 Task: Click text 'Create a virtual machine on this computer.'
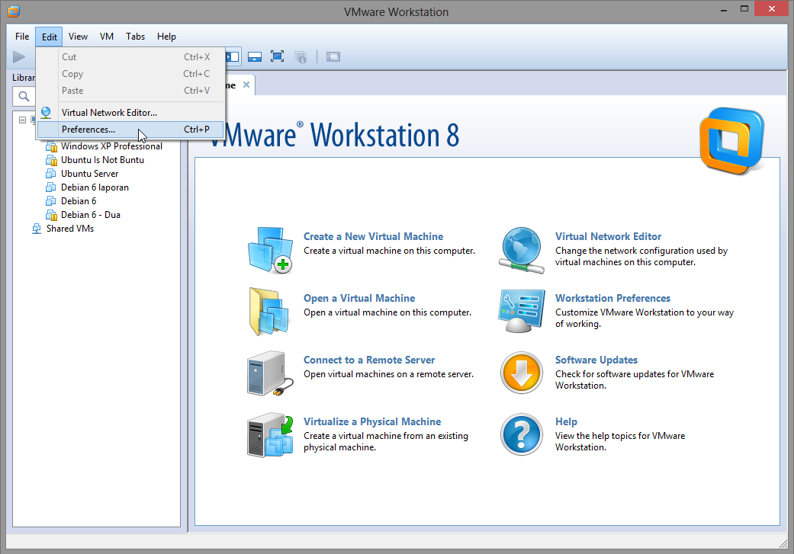click(x=389, y=251)
